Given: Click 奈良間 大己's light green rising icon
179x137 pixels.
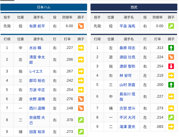Looking at the screenshot, I should (81, 120).
